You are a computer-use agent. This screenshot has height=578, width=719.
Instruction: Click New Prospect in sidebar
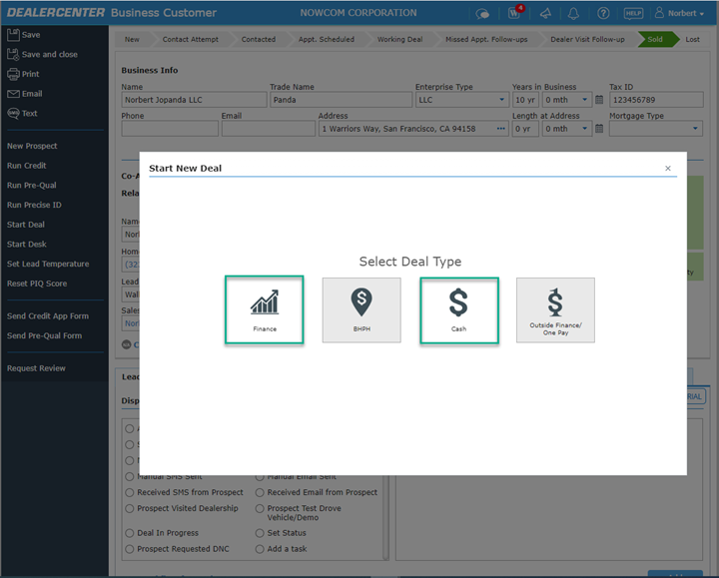[32, 146]
